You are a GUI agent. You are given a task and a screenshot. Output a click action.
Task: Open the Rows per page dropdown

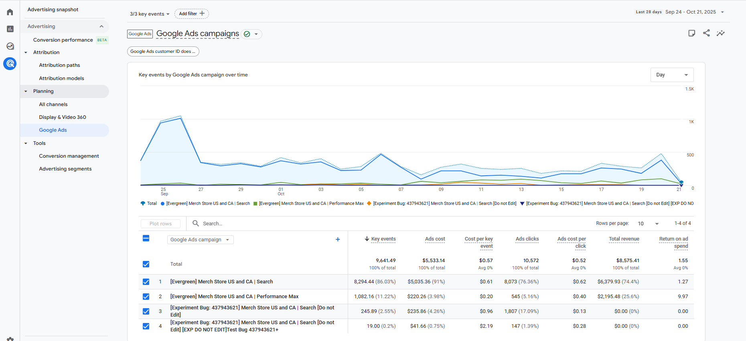pos(648,224)
